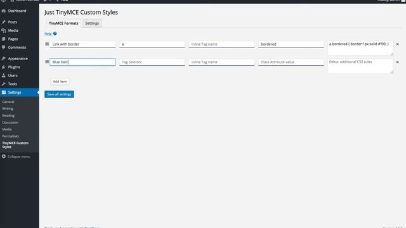Viewport: 406px width, 228px height.
Task: Focus Inline Tag name field in Blue italic row
Action: [221, 62]
